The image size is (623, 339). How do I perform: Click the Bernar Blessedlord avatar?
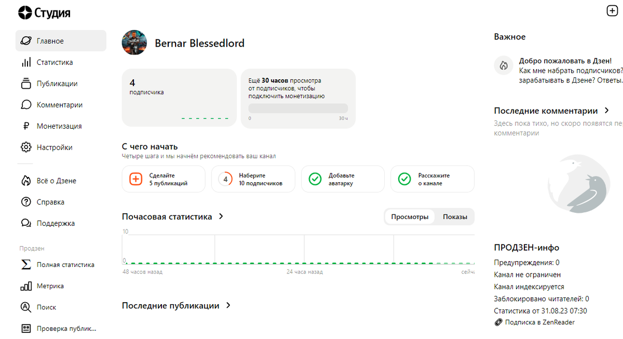tap(134, 43)
